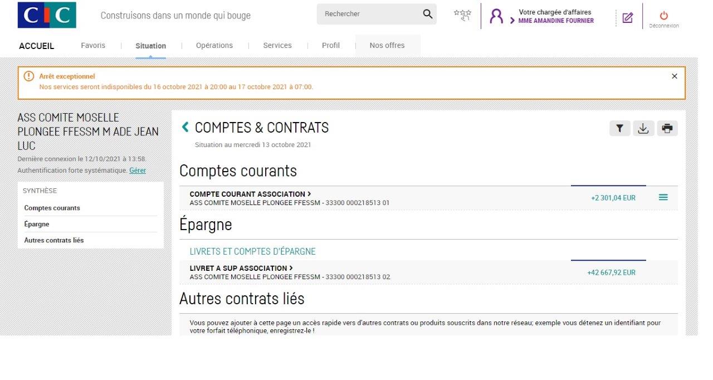Click the CIC logo
The height and width of the screenshot is (380, 713).
(47, 15)
